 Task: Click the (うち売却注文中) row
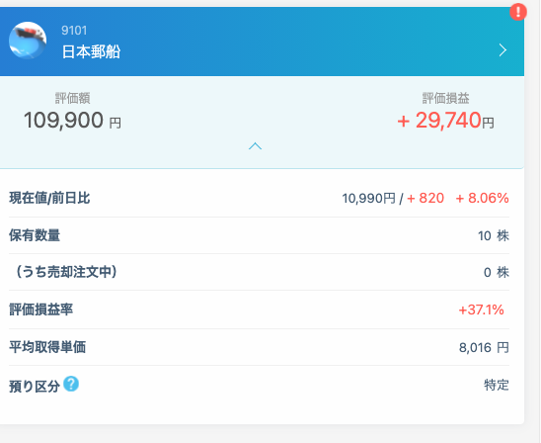[259, 272]
